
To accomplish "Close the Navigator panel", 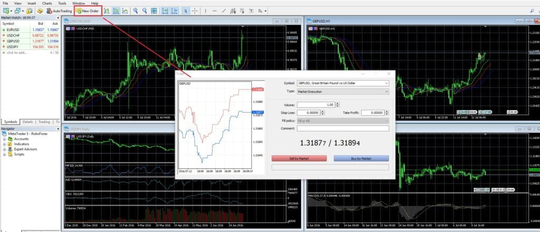I will coord(58,128).
